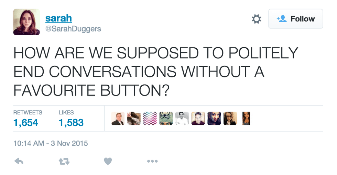The width and height of the screenshot is (337, 175).
Task: Click the cat beanie hat avatar
Action: [x=166, y=118]
